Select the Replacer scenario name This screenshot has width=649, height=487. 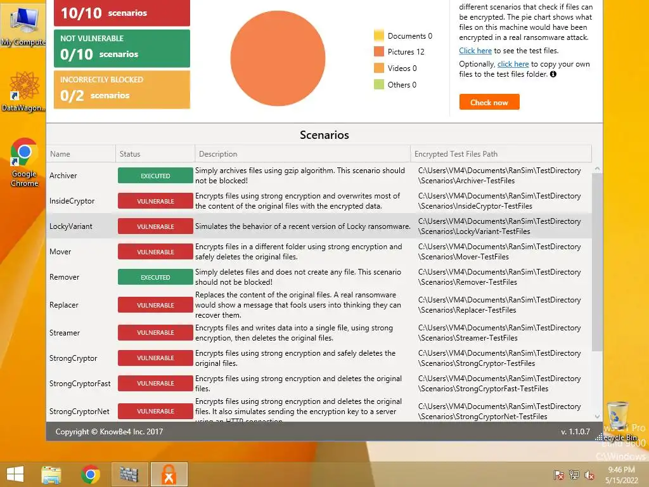pyautogui.click(x=64, y=305)
